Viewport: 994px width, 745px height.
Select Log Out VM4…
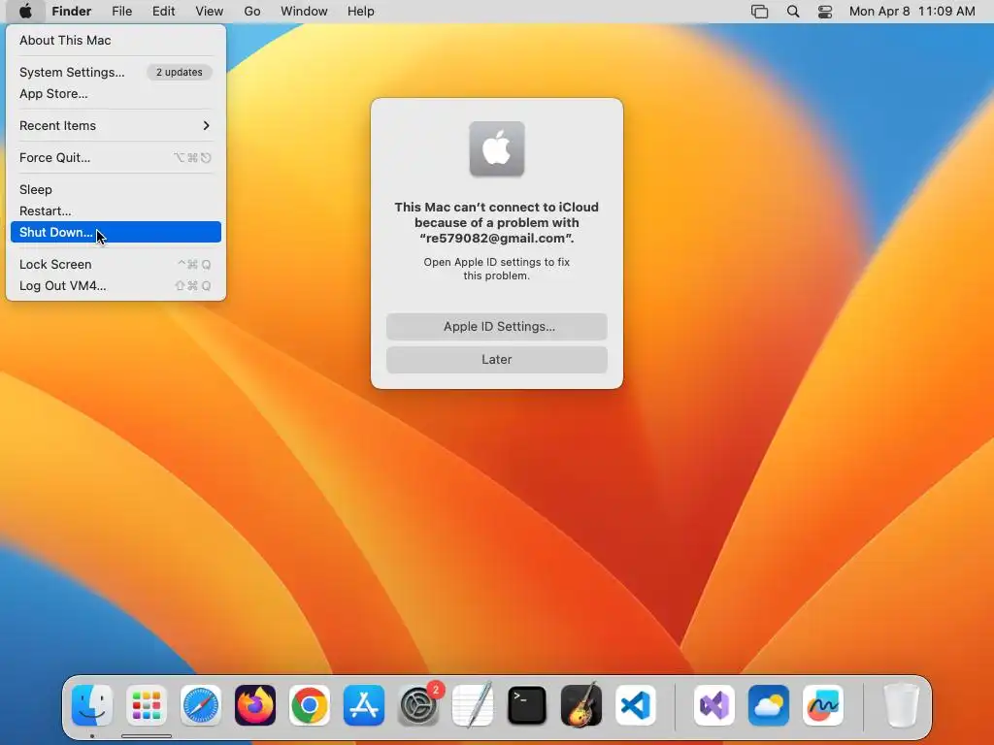click(x=116, y=286)
